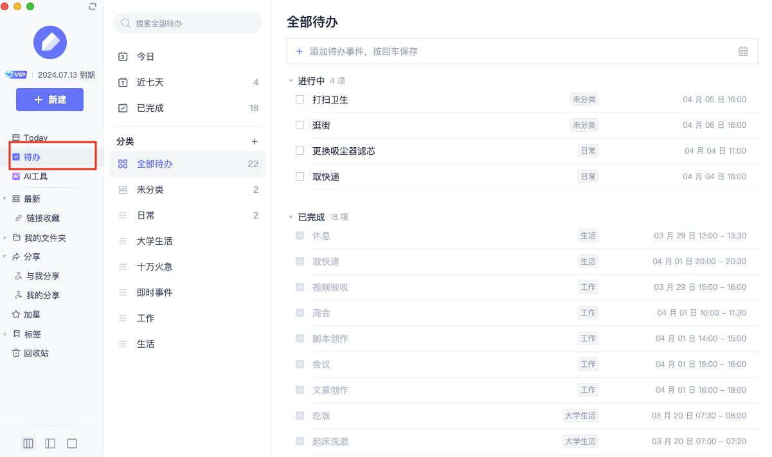Mark 逛街 task as completed
The image size is (772, 457).
[300, 125]
